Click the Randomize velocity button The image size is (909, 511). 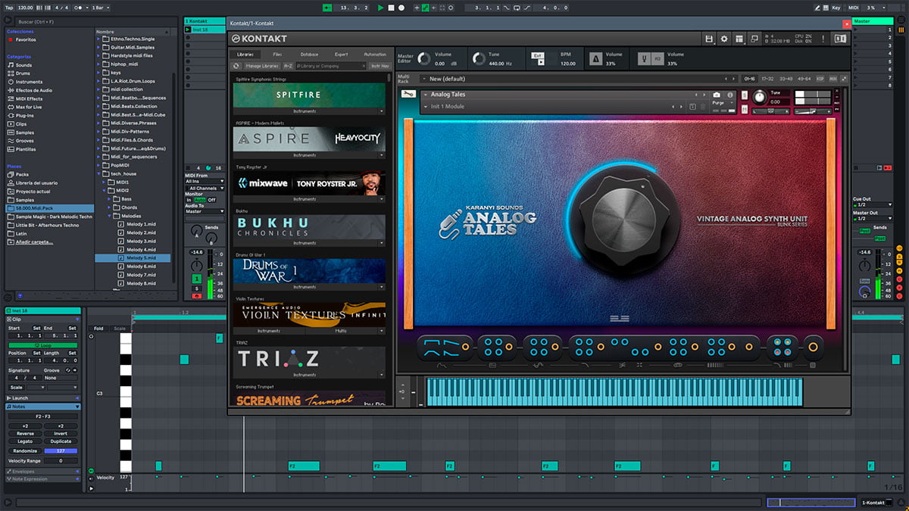(25, 450)
